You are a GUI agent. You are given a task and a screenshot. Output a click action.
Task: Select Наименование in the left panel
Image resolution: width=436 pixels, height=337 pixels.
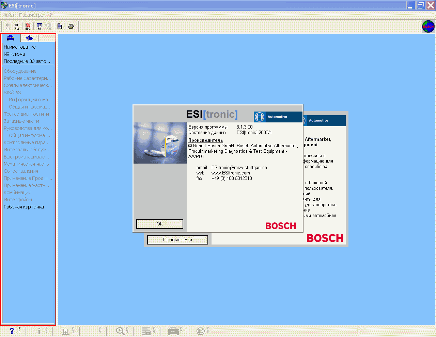[20, 47]
